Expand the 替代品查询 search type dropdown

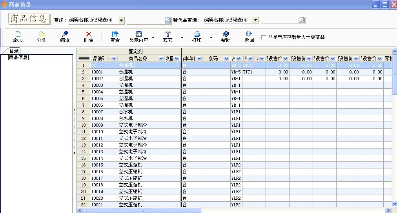point(256,20)
